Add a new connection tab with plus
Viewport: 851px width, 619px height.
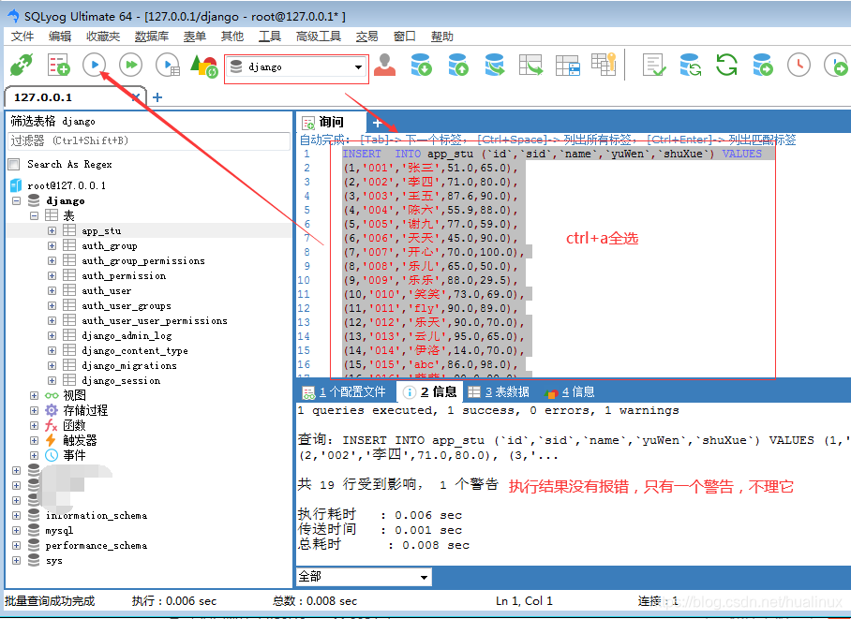tap(157, 97)
